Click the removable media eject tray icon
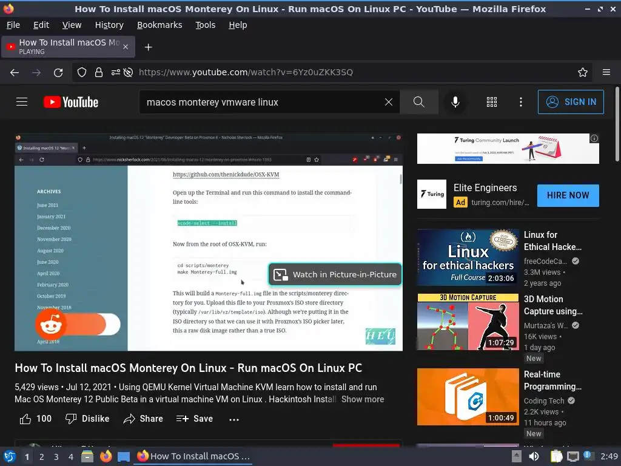The height and width of the screenshot is (466, 621). pyautogui.click(x=516, y=456)
